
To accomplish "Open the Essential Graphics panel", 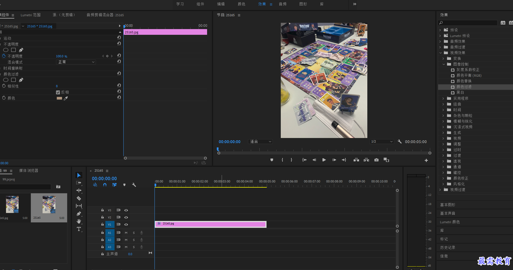I will [448, 205].
